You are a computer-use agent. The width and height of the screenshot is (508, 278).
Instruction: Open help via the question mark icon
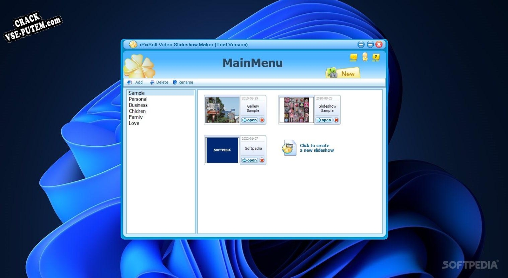(x=376, y=57)
